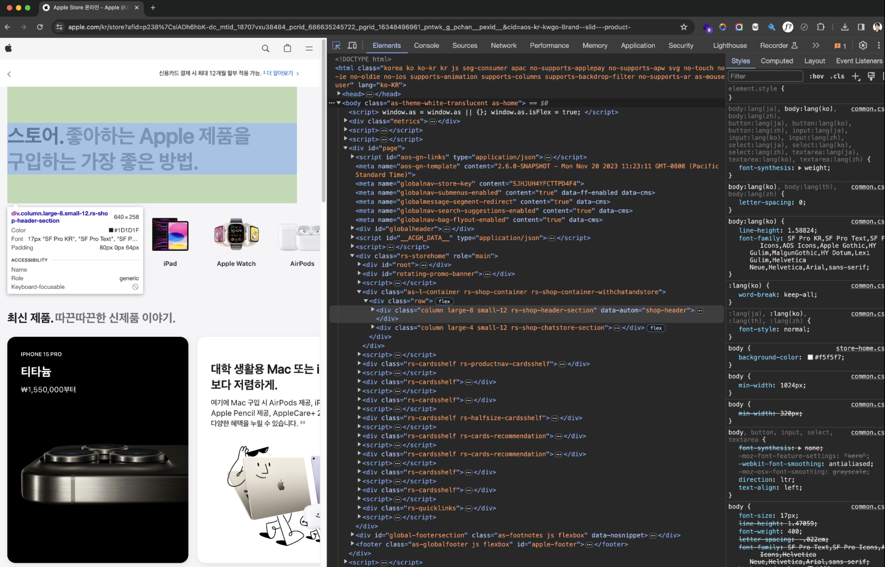Toggle flex badge on chatstore section div
Viewport: 885px width, 567px height.
point(656,328)
